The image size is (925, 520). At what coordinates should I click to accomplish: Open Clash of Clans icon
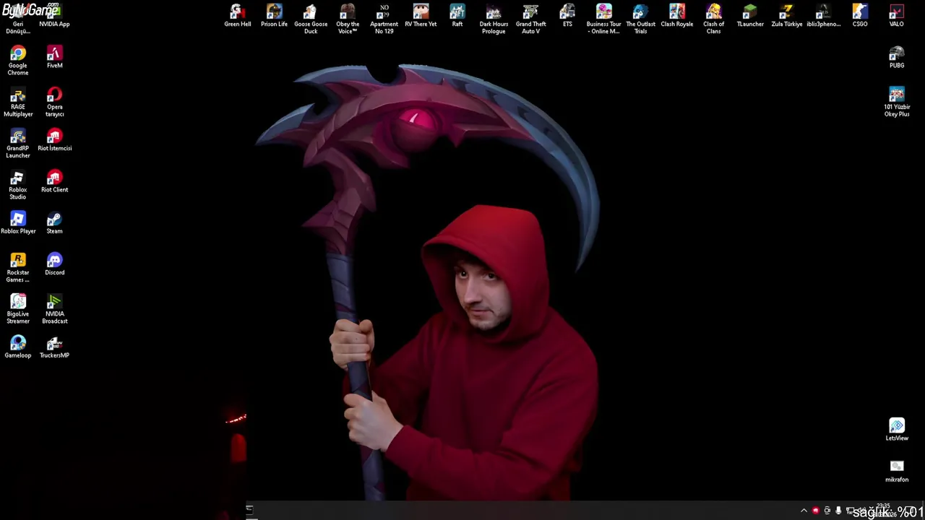(x=713, y=19)
